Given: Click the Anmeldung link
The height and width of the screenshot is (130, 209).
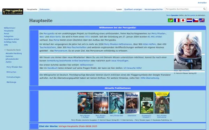Looking at the screenshot, I should [53, 61].
